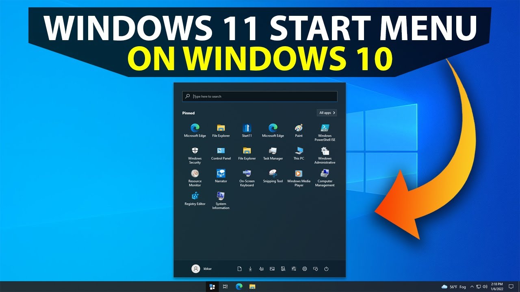Click the Pinned section heading
The width and height of the screenshot is (520, 292).
pyautogui.click(x=188, y=113)
